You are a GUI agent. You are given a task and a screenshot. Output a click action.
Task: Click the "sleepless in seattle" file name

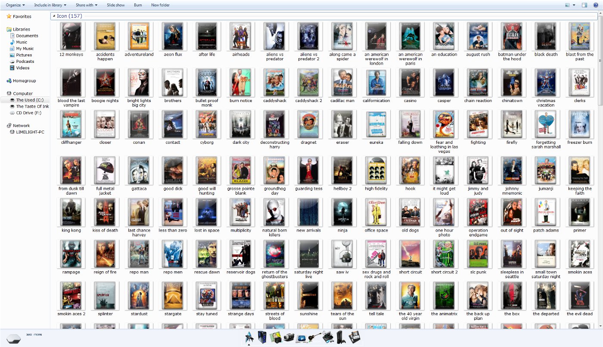tap(512, 274)
